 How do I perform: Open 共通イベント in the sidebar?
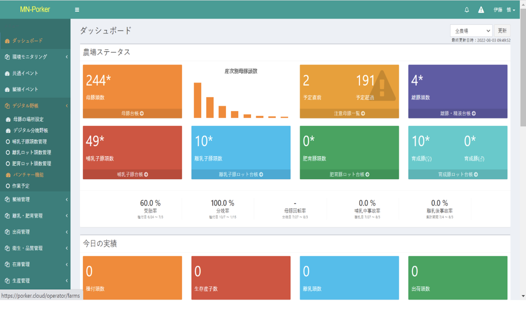35,73
